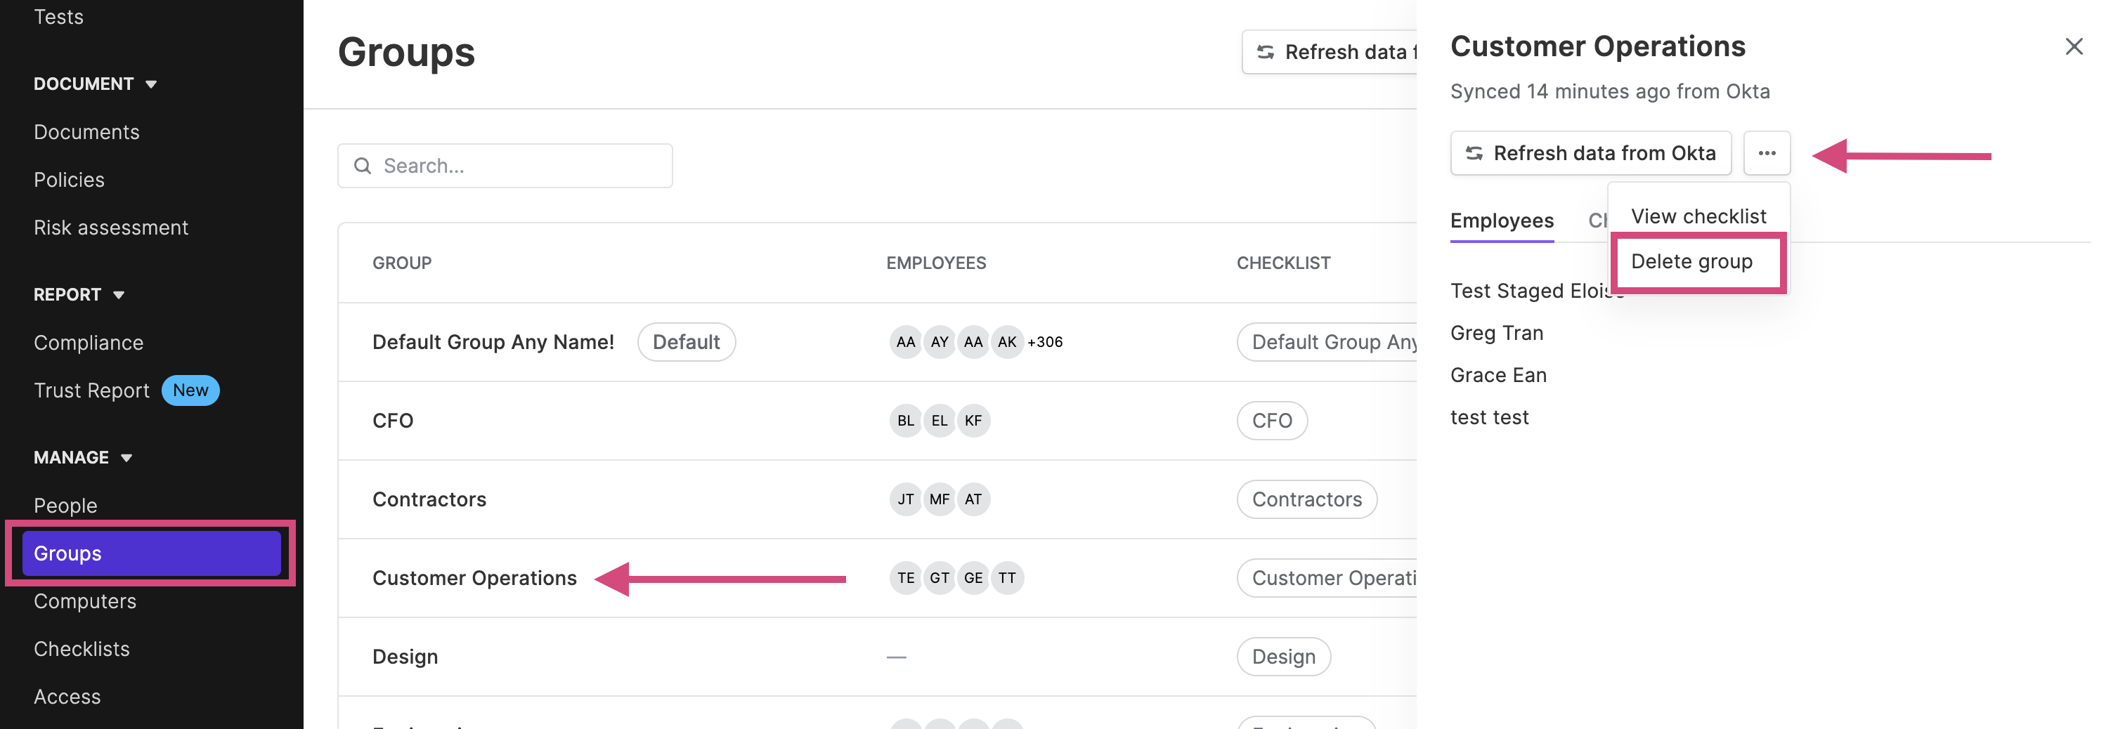Click the BL avatar in CFO row
2118x729 pixels.
click(x=905, y=421)
